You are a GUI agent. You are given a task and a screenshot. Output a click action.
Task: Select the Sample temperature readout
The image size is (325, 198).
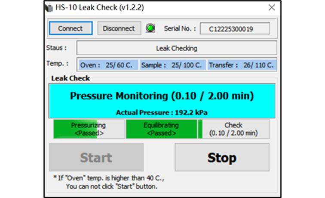(x=172, y=65)
